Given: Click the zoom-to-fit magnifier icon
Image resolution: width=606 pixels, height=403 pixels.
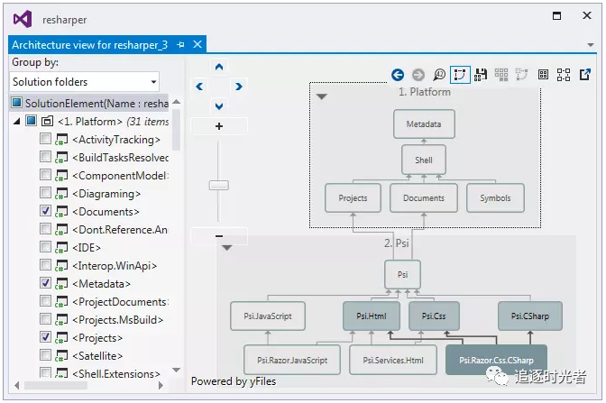Looking at the screenshot, I should 439,75.
